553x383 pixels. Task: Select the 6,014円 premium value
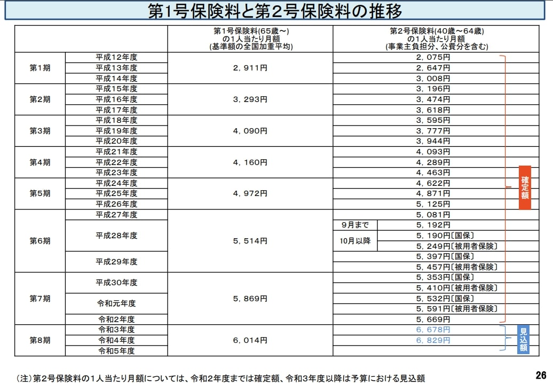[250, 340]
